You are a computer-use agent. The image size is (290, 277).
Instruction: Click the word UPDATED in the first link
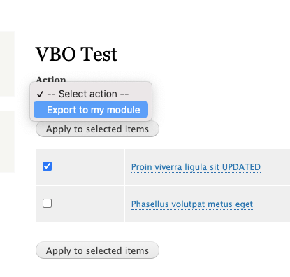tap(241, 167)
